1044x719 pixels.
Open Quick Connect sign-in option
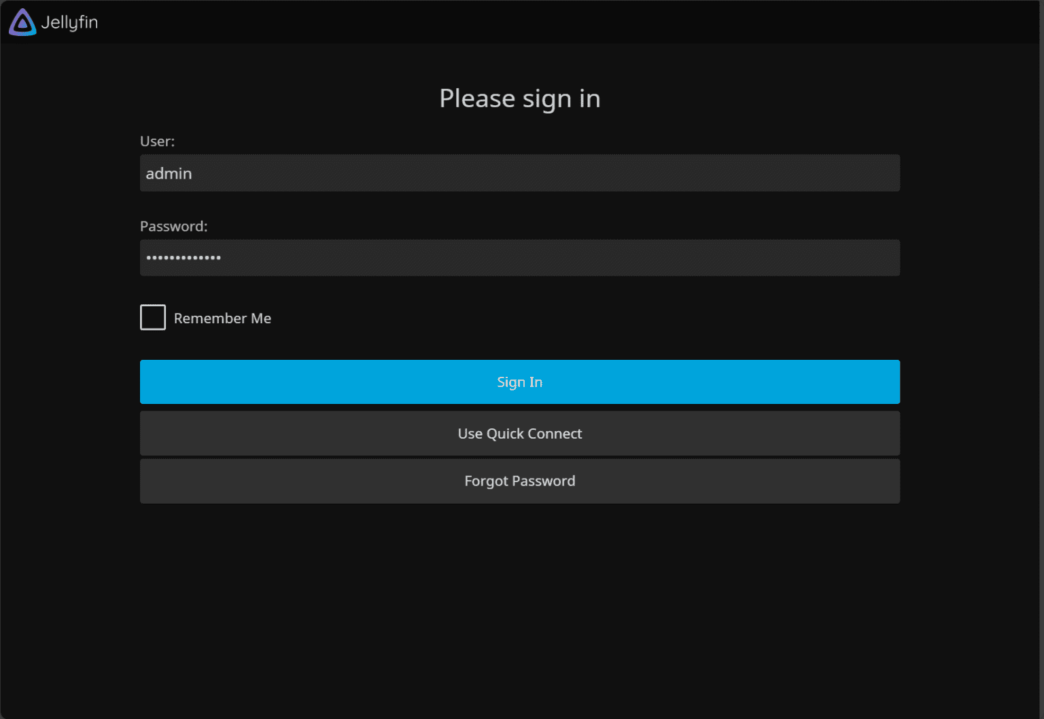point(519,433)
